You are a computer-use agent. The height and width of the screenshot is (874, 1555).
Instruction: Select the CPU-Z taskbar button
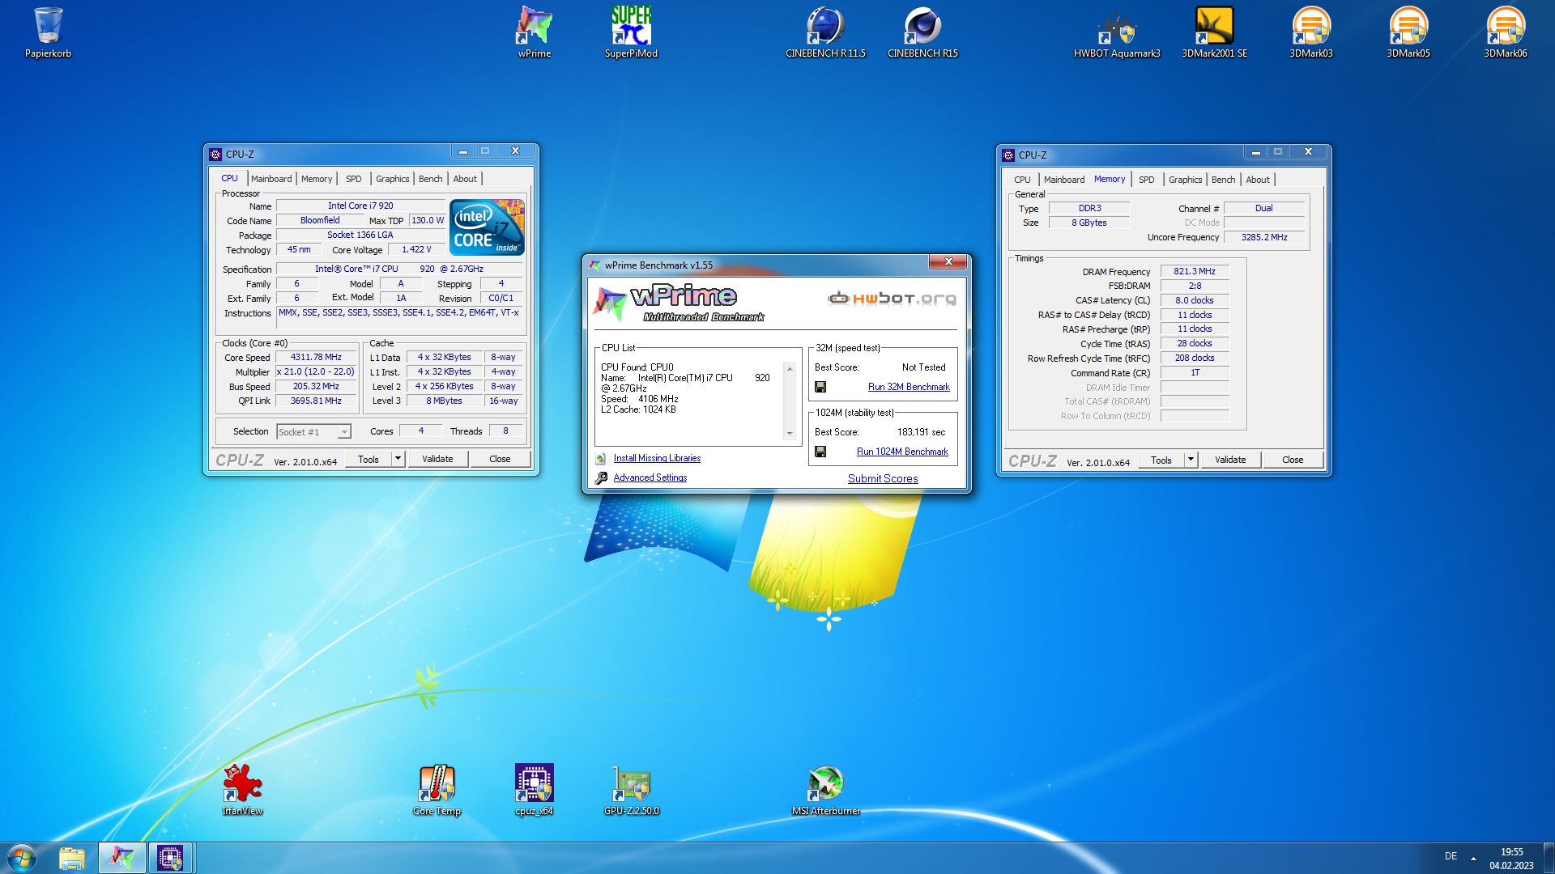pyautogui.click(x=170, y=858)
